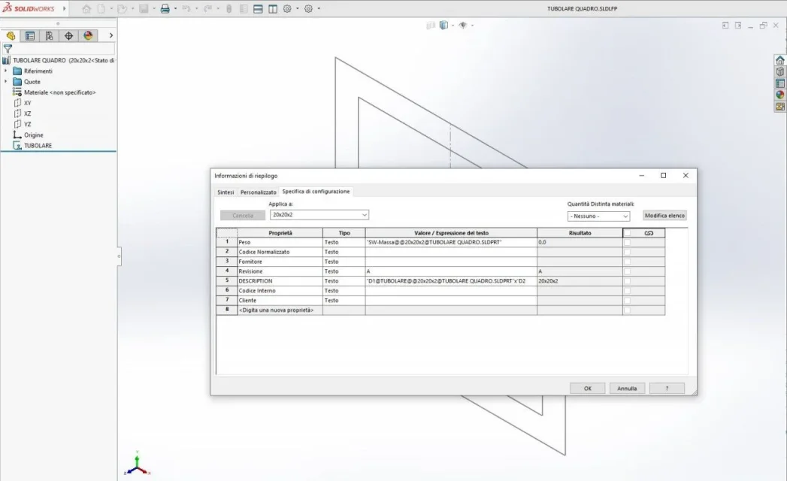Image resolution: width=787 pixels, height=481 pixels.
Task: Switch to the Personalizzato tab
Action: coord(258,192)
